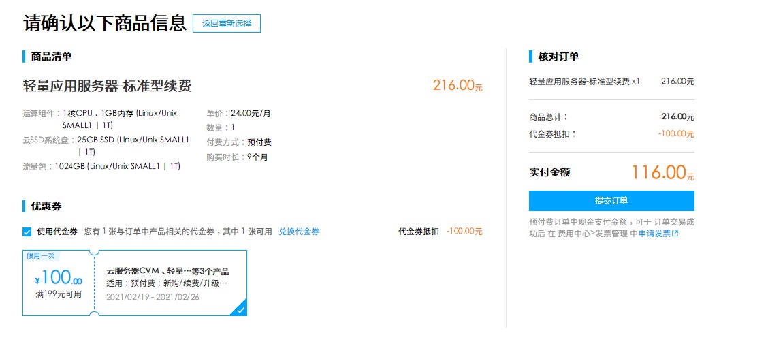The height and width of the screenshot is (348, 768).
Task: Click the 优惠券 section heading
Action: 46,206
